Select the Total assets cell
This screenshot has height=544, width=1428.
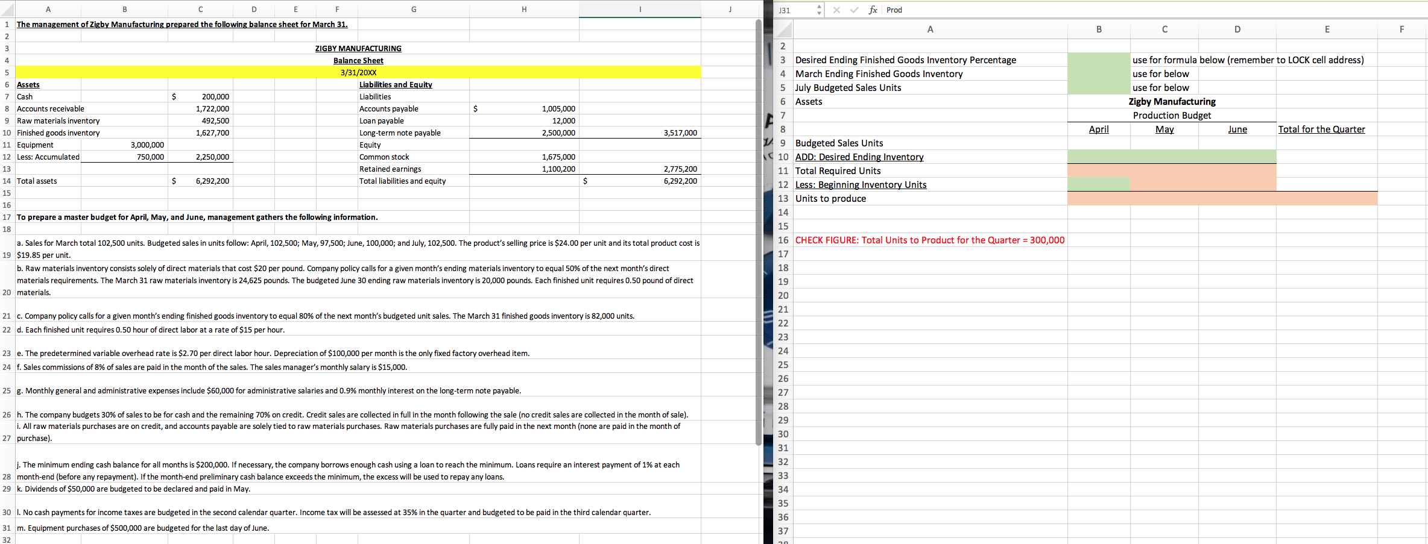click(37, 181)
